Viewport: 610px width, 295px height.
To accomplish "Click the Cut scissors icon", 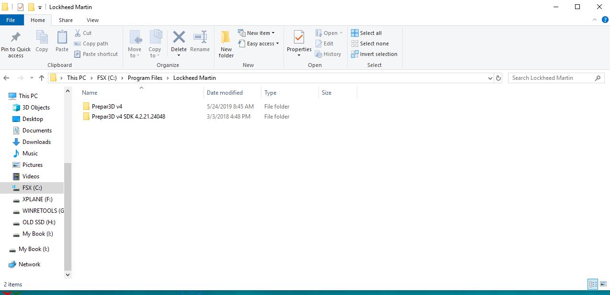I will pos(78,33).
